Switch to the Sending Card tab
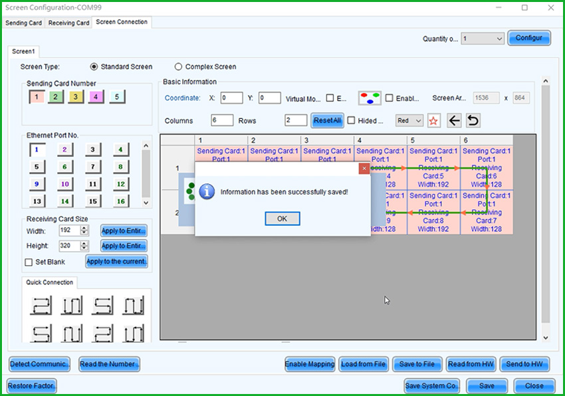Image resolution: width=565 pixels, height=396 pixels. (24, 22)
